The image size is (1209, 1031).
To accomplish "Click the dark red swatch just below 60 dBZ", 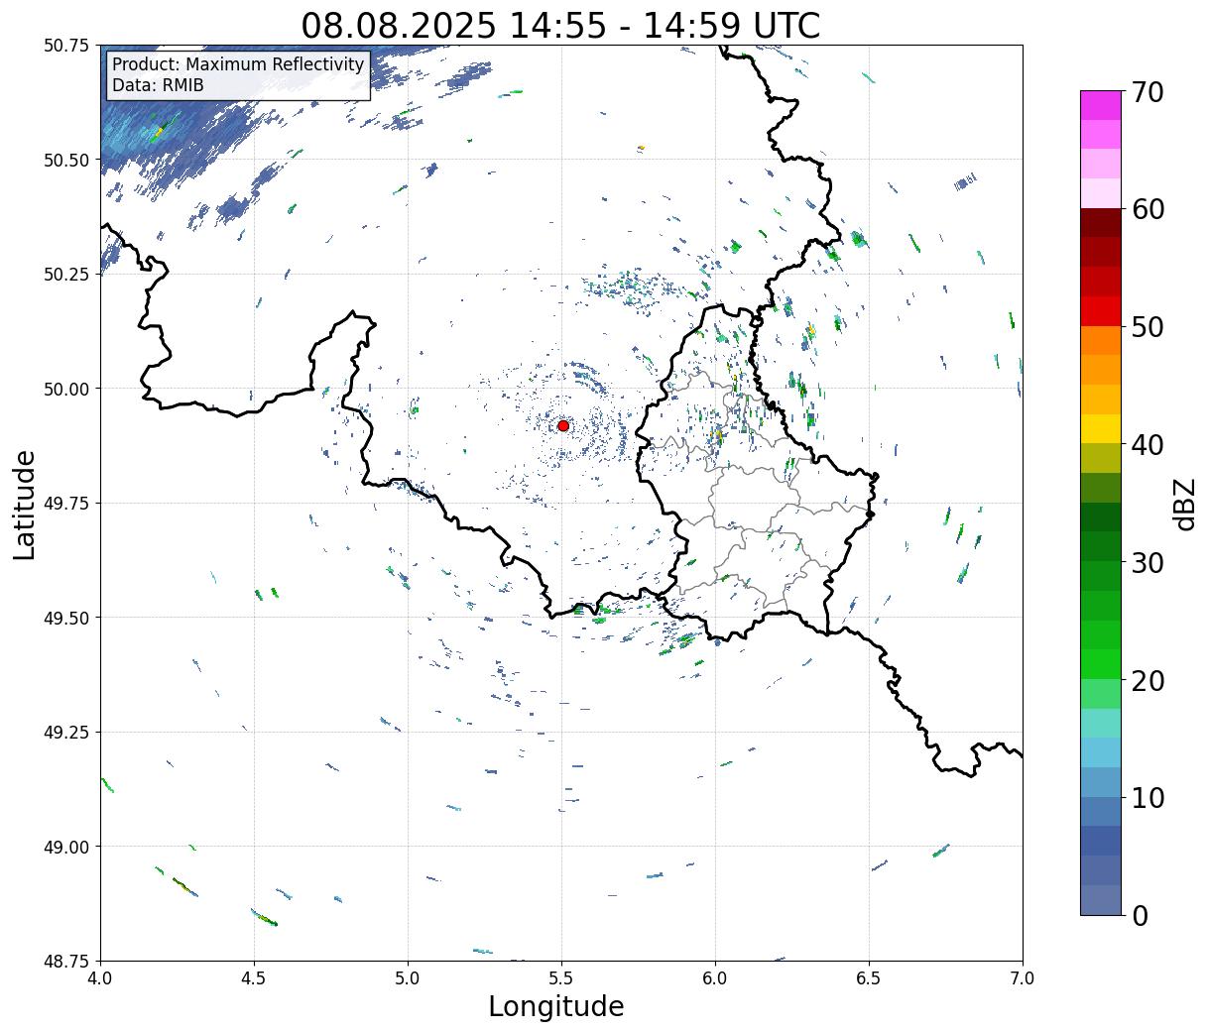I will [1101, 223].
